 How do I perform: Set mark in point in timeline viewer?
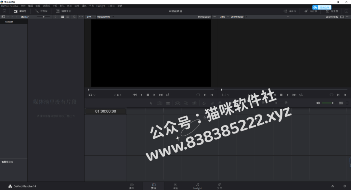pos(338,95)
